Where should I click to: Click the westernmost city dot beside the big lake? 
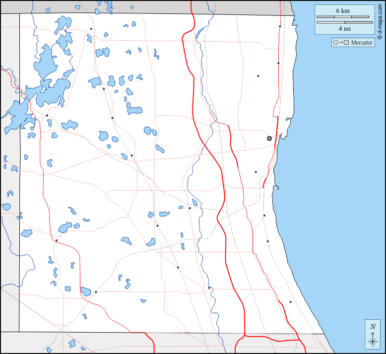[47, 116]
